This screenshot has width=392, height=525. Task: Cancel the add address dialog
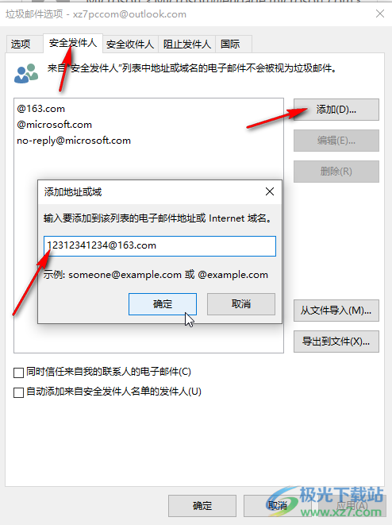click(241, 304)
